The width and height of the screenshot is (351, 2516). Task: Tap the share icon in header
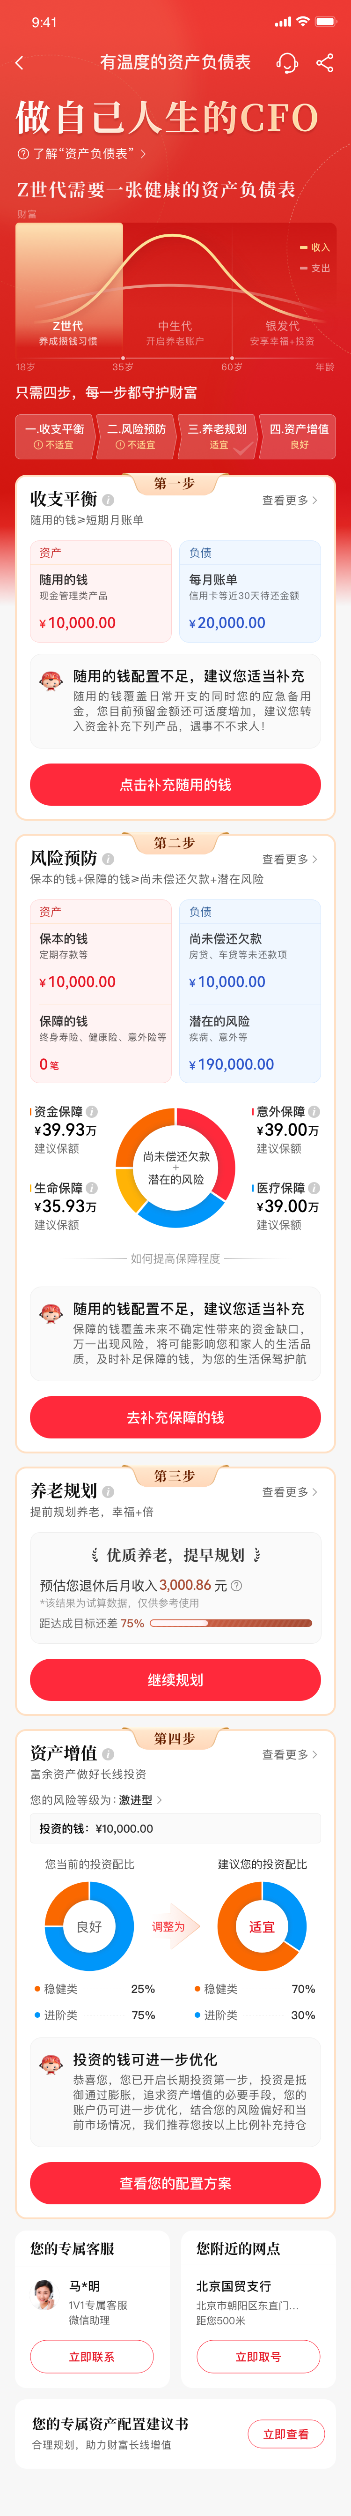(326, 62)
